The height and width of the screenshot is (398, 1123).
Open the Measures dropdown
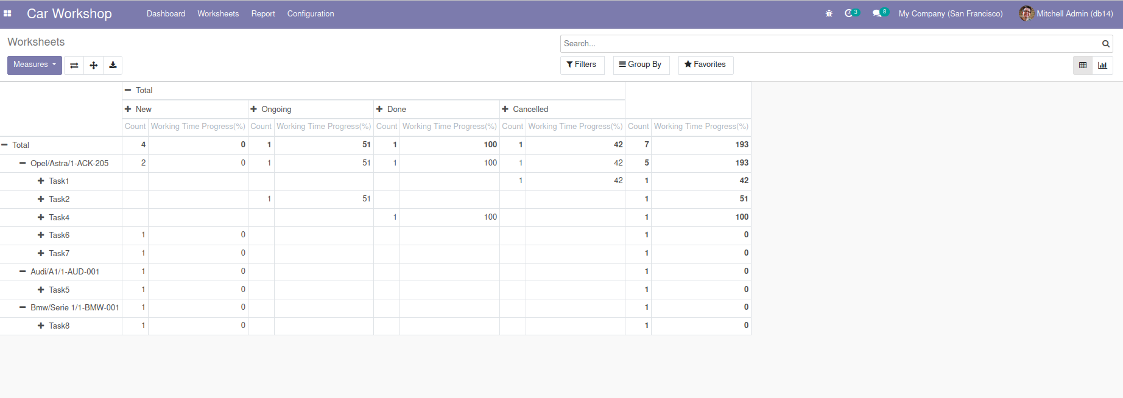[x=35, y=65]
